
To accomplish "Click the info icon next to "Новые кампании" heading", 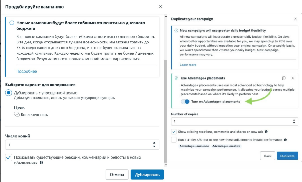I will coord(12,23).
